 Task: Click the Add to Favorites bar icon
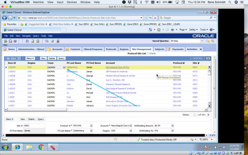22,24
